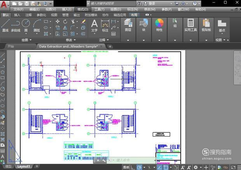Click the Save icon in quick access toolbar
This screenshot has height=170, width=241.
tap(26, 3)
